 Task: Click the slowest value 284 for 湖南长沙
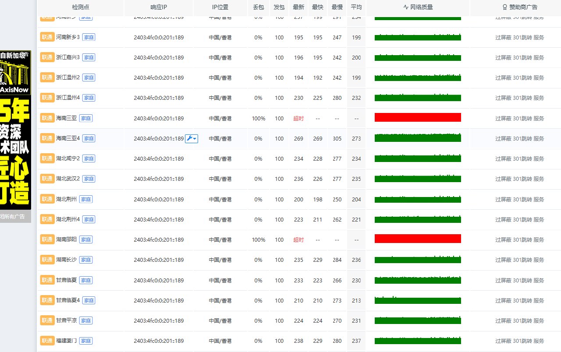tap(337, 260)
